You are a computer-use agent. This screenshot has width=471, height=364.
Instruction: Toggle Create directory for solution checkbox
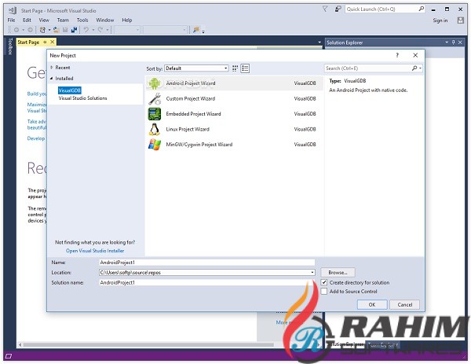324,282
